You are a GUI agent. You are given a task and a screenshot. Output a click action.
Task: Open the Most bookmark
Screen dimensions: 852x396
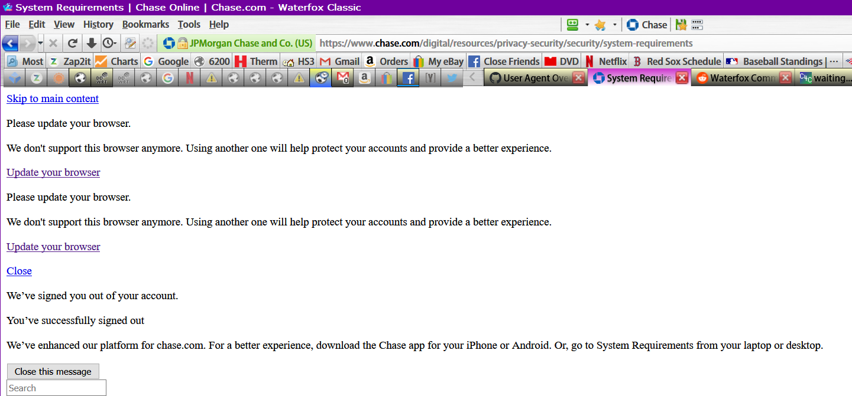(x=25, y=61)
